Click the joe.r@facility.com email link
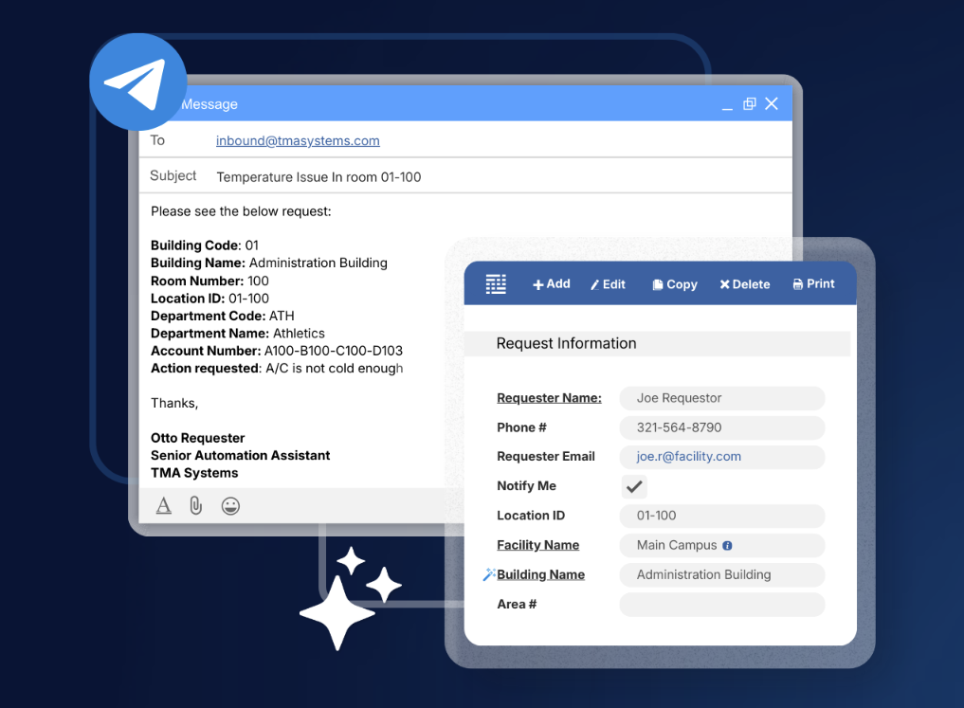Viewport: 964px width, 708px height. (688, 457)
